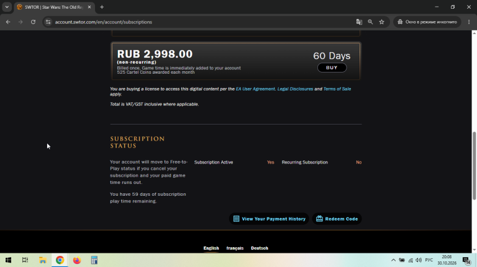477x267 pixels.
Task: Open Chrome's three-dot menu
Action: tap(469, 22)
